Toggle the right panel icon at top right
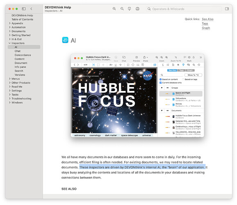 tap(227, 9)
